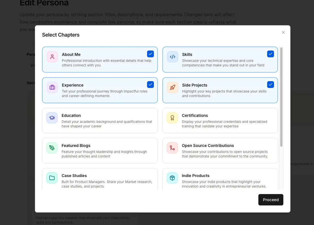Click the About Me person icon
The width and height of the screenshot is (314, 225).
click(52, 57)
